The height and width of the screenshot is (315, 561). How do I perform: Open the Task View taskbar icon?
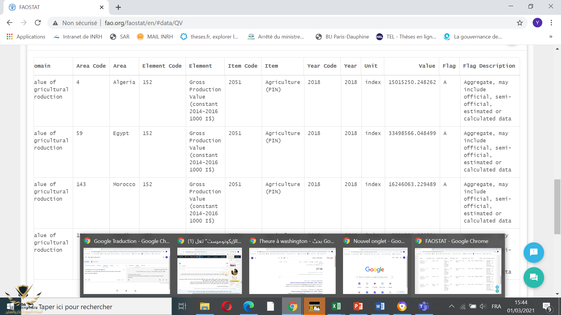182,306
